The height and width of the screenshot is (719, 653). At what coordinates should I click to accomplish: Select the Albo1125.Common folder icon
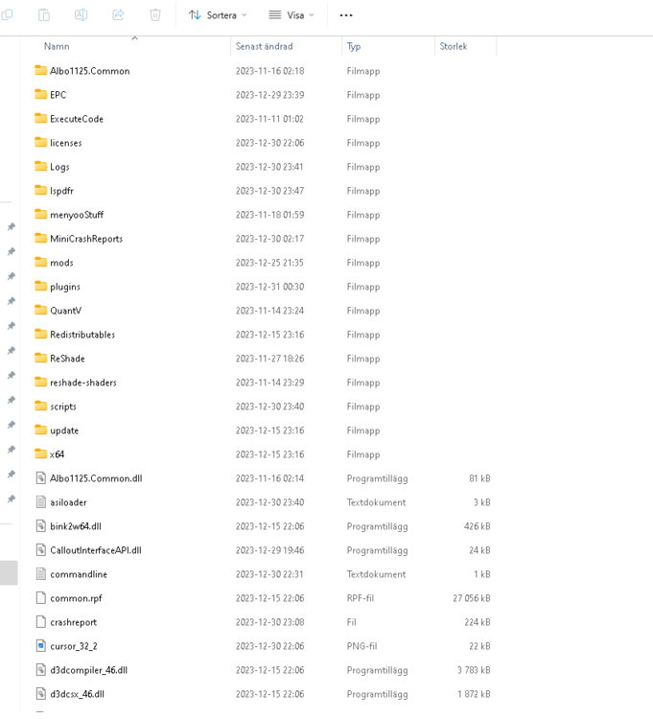pyautogui.click(x=41, y=70)
